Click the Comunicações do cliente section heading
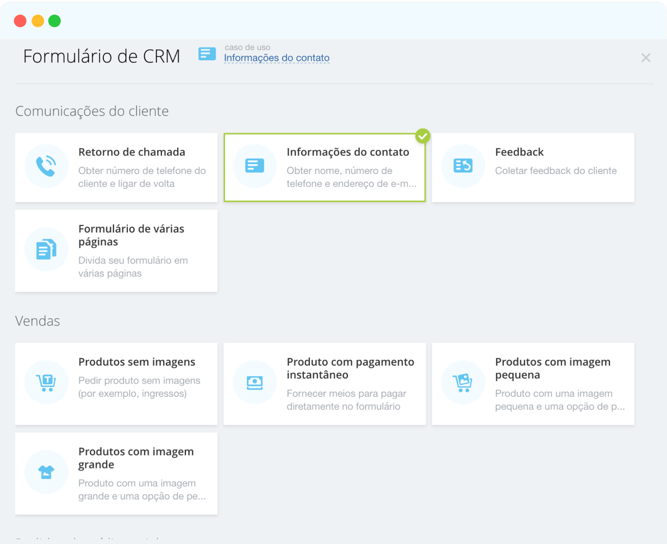The height and width of the screenshot is (544, 667). (x=92, y=111)
